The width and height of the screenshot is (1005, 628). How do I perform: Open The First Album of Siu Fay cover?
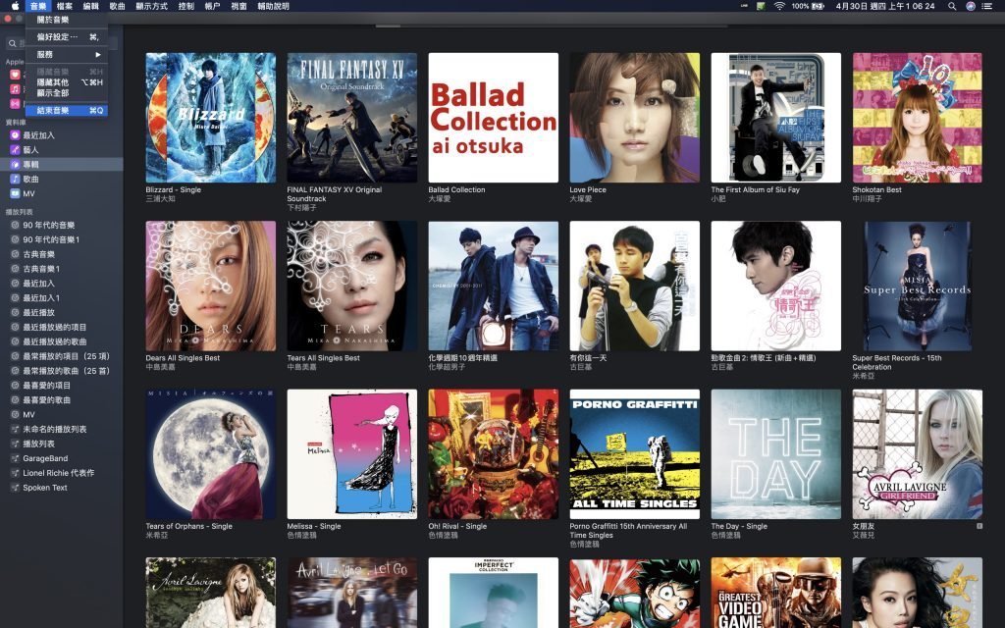pos(776,118)
